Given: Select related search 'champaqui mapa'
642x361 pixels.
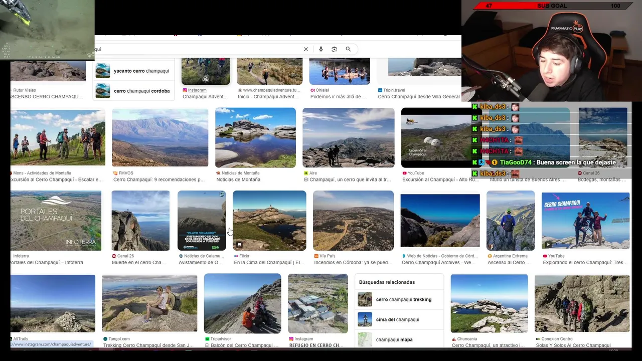Looking at the screenshot, I should [399, 339].
